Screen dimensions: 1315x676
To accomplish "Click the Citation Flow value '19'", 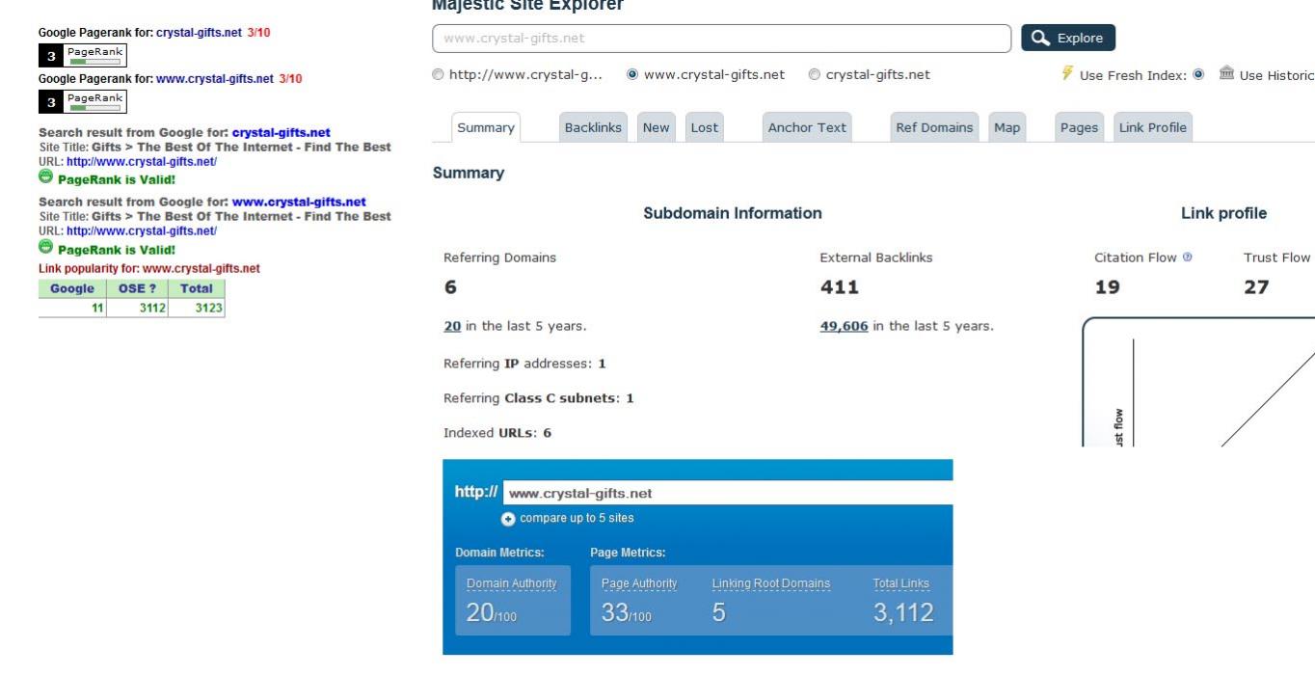I will click(x=1107, y=287).
